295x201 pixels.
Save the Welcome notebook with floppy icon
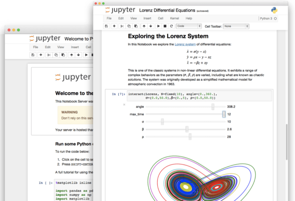coord(33,55)
